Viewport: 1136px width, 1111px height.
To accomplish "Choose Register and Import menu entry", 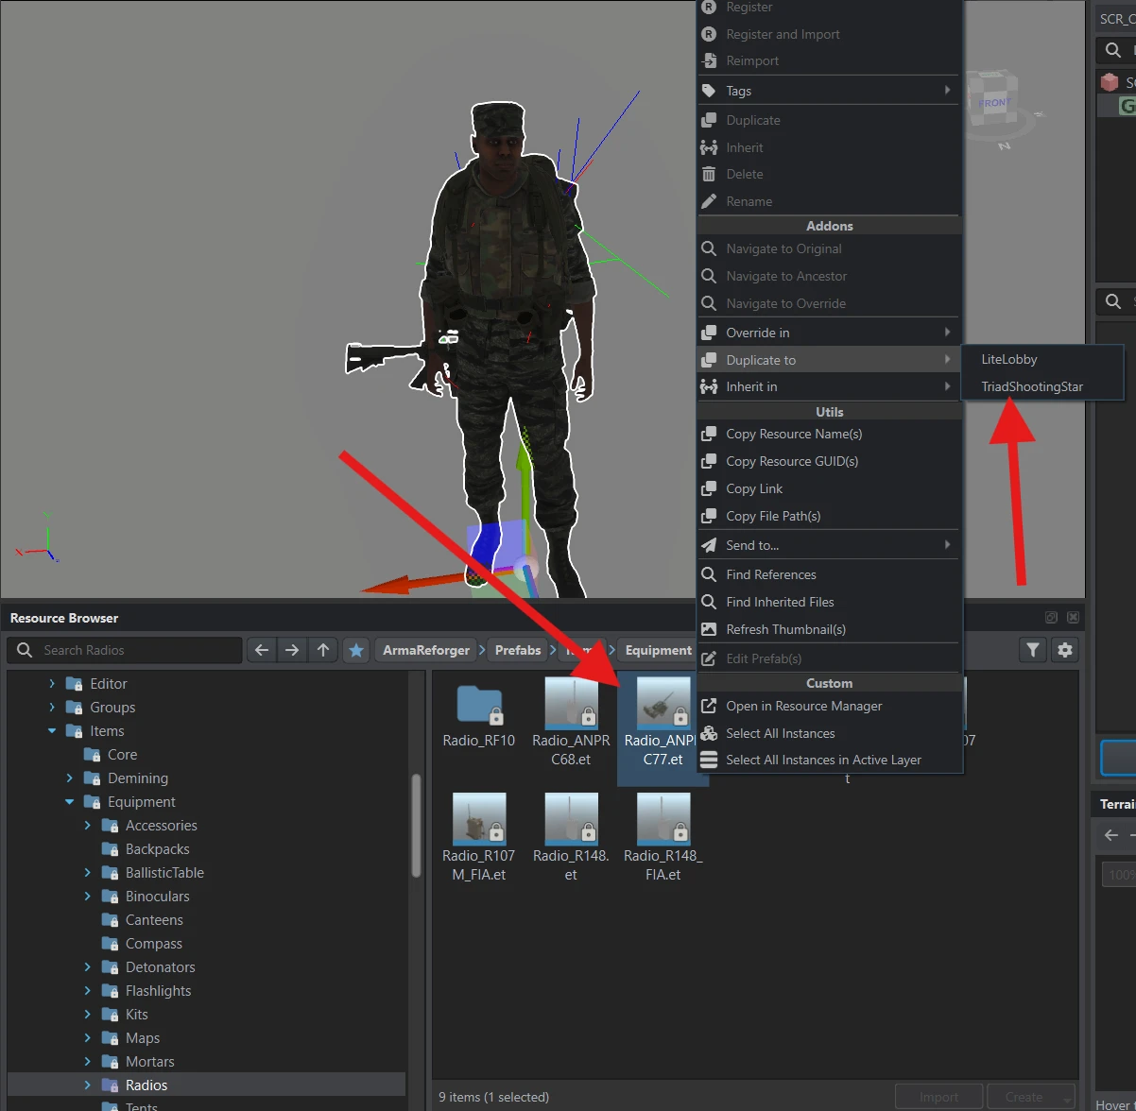I will click(829, 34).
